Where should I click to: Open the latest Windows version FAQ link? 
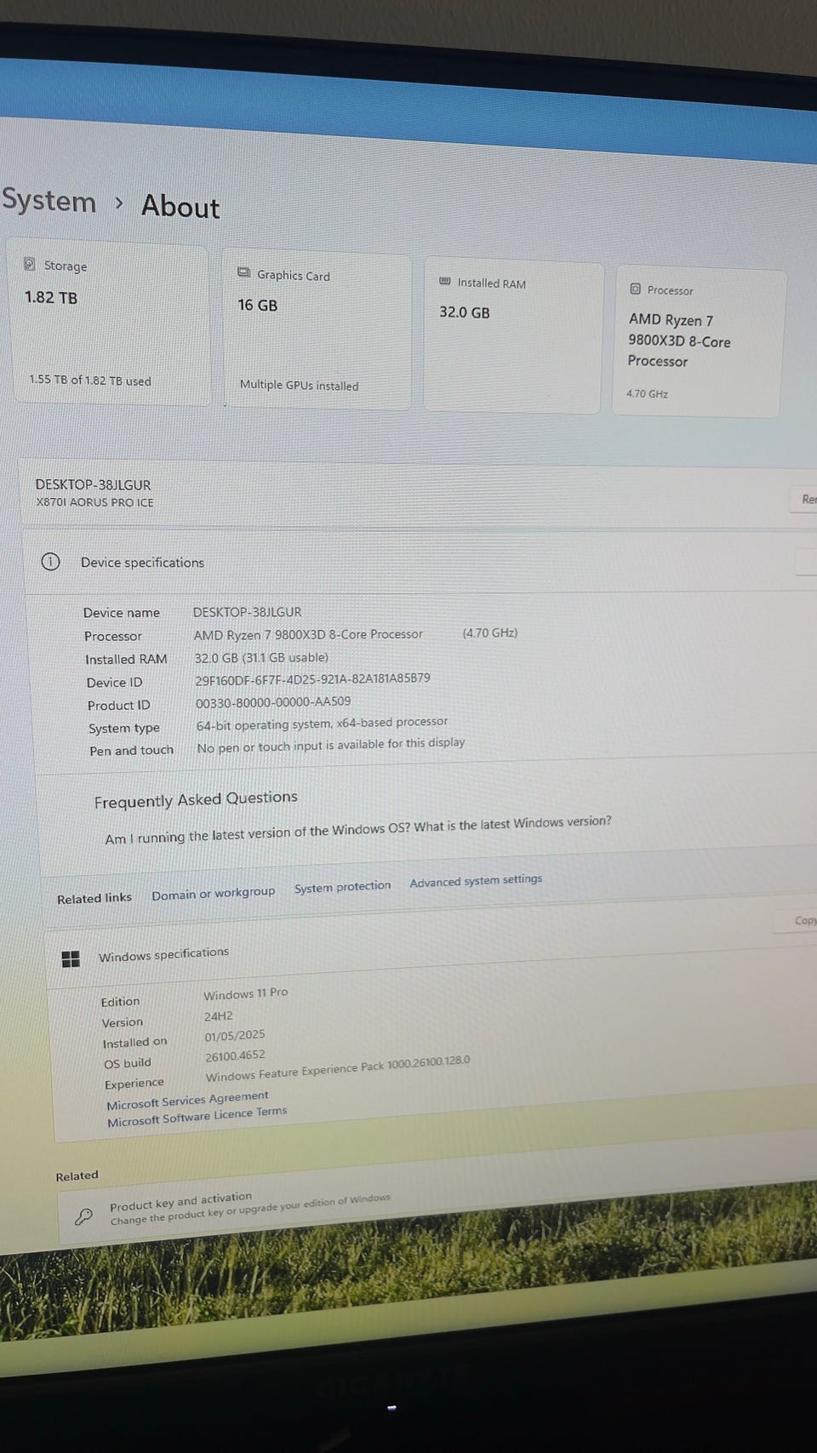(358, 830)
